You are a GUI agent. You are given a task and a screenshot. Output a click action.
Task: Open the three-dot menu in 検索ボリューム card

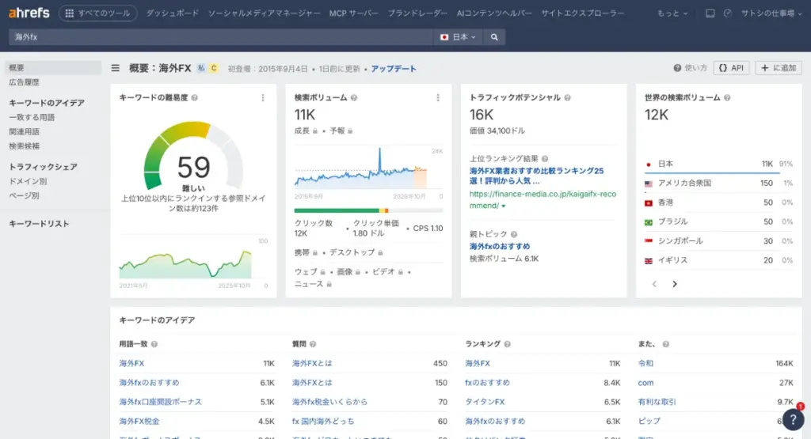click(x=437, y=98)
